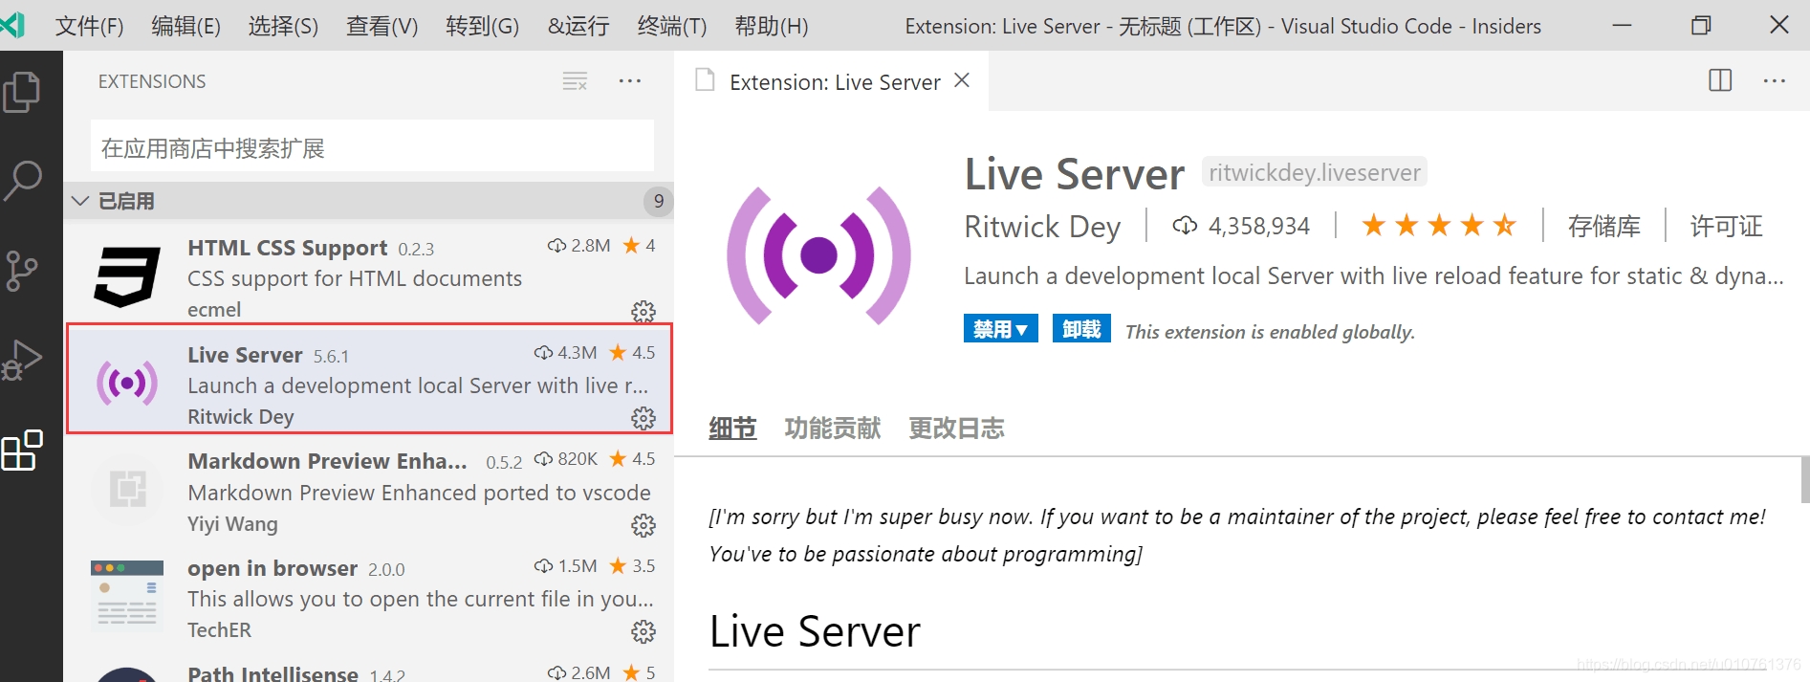1810x682 pixels.
Task: Click the Markdown Preview Enhanced icon
Action: (127, 490)
